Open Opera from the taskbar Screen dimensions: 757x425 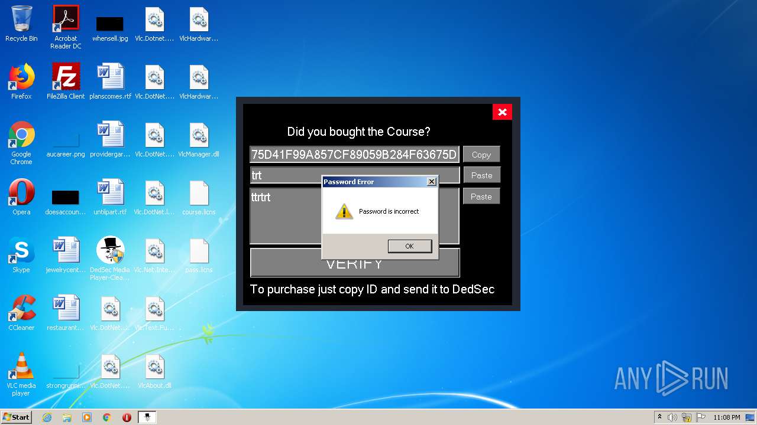[127, 417]
